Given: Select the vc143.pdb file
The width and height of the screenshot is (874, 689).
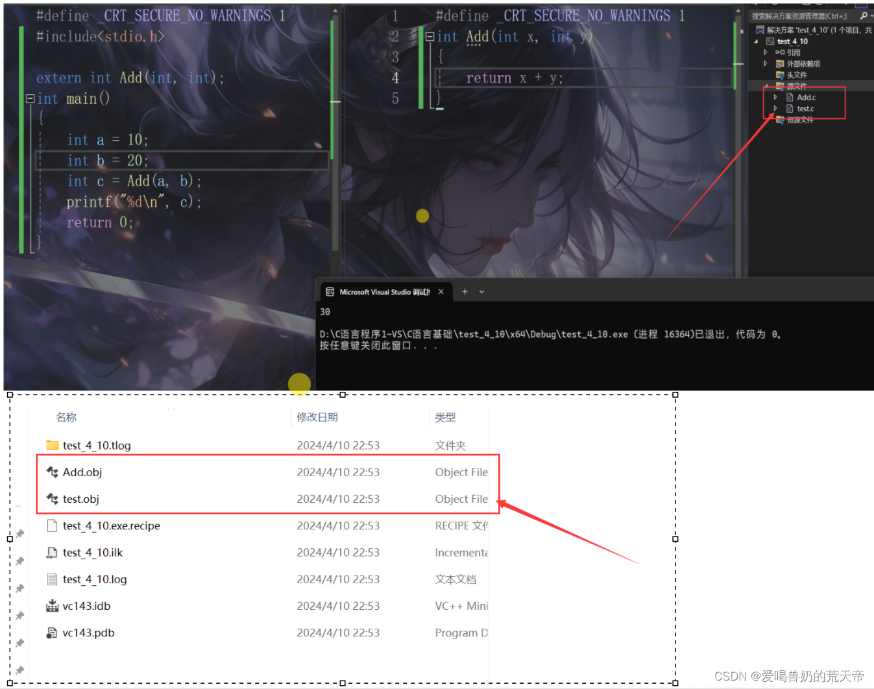Looking at the screenshot, I should pos(88,633).
